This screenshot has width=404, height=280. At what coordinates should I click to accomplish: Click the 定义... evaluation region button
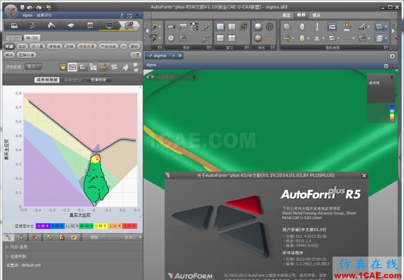(x=33, y=67)
